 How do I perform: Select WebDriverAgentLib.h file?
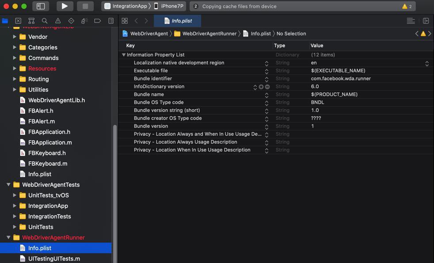point(56,100)
